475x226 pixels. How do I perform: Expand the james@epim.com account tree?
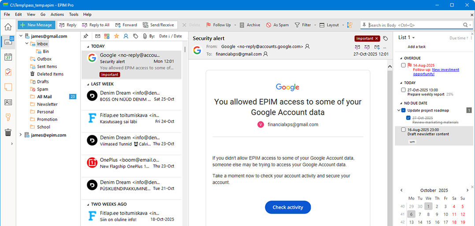[x=21, y=135]
